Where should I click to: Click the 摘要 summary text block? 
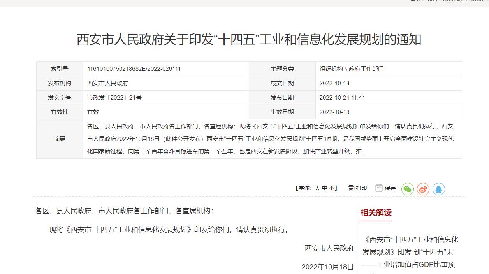click(x=270, y=139)
